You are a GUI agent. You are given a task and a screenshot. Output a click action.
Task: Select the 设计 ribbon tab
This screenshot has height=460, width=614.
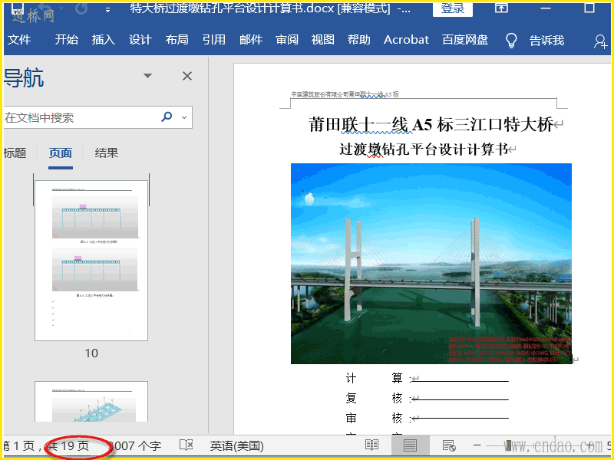[140, 40]
